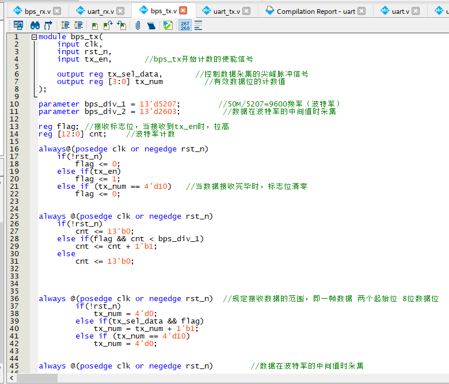The height and width of the screenshot is (384, 449).
Task: Click 'reg [12:0] cnt;' on line 14
Action: coord(73,134)
